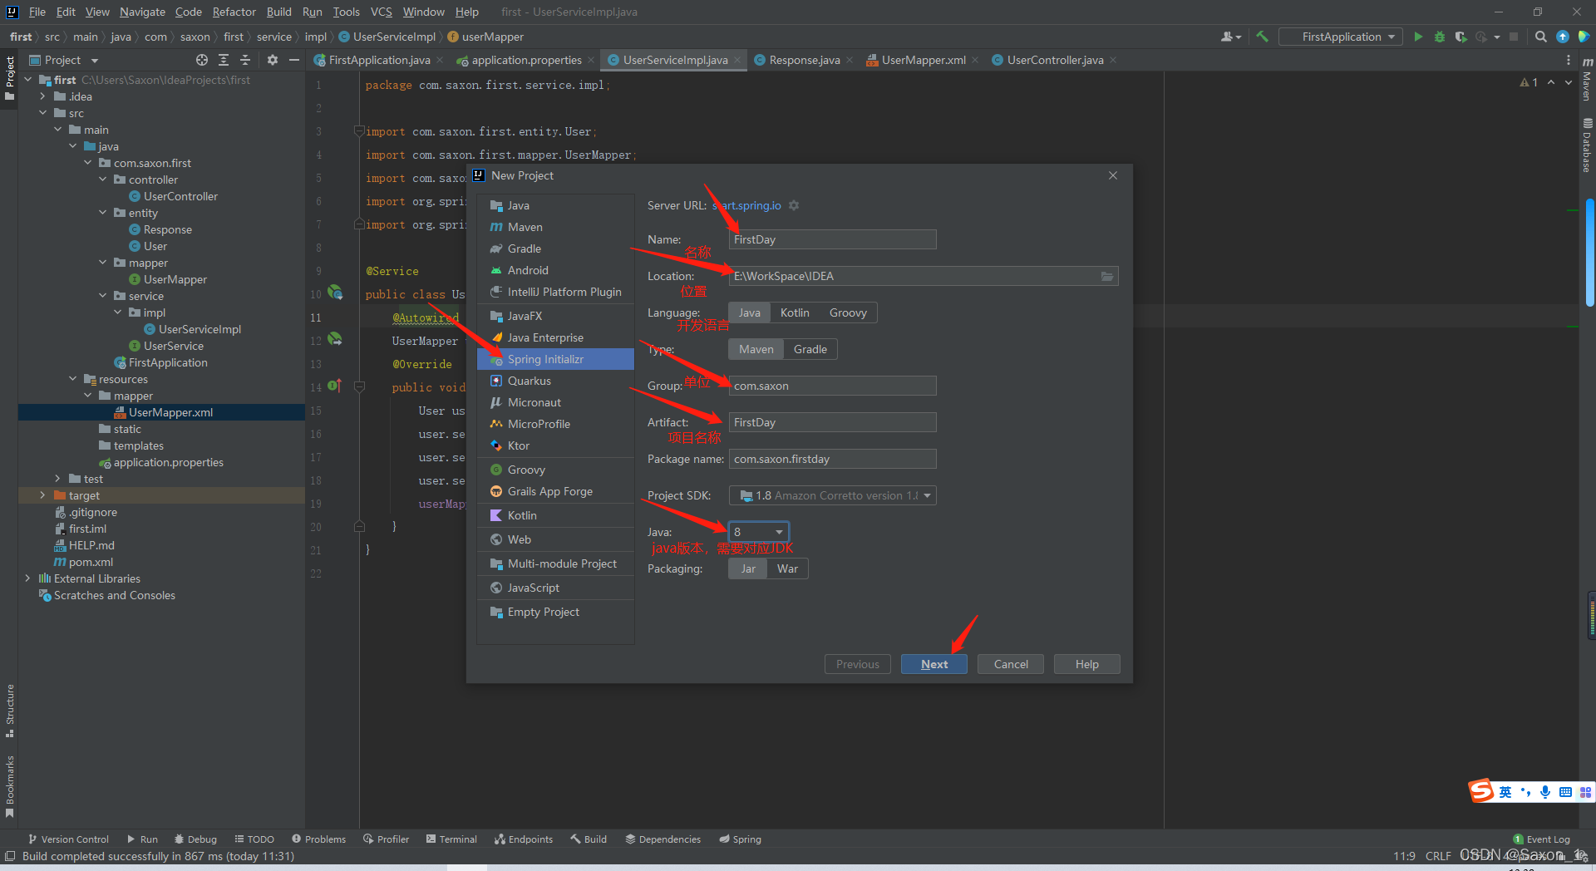Switch to UserController.java editor tab

tap(1055, 60)
